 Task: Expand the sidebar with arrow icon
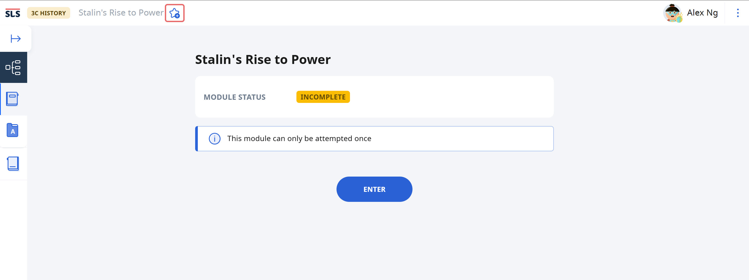[16, 39]
